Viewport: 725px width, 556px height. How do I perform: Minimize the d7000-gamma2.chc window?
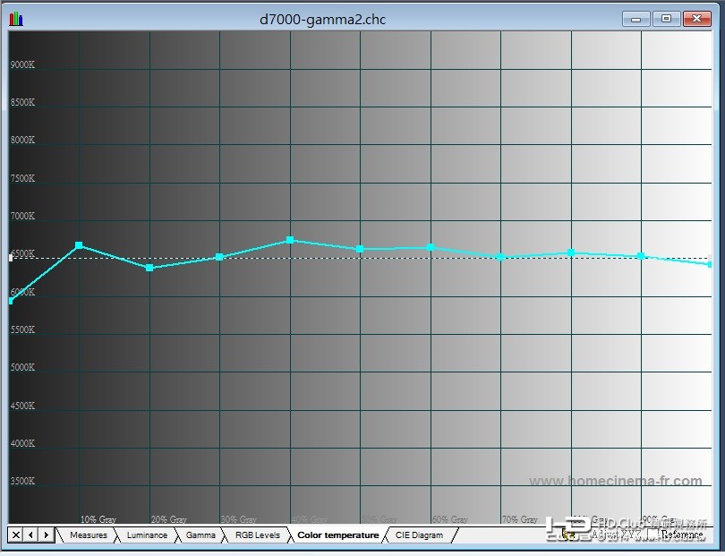(636, 19)
